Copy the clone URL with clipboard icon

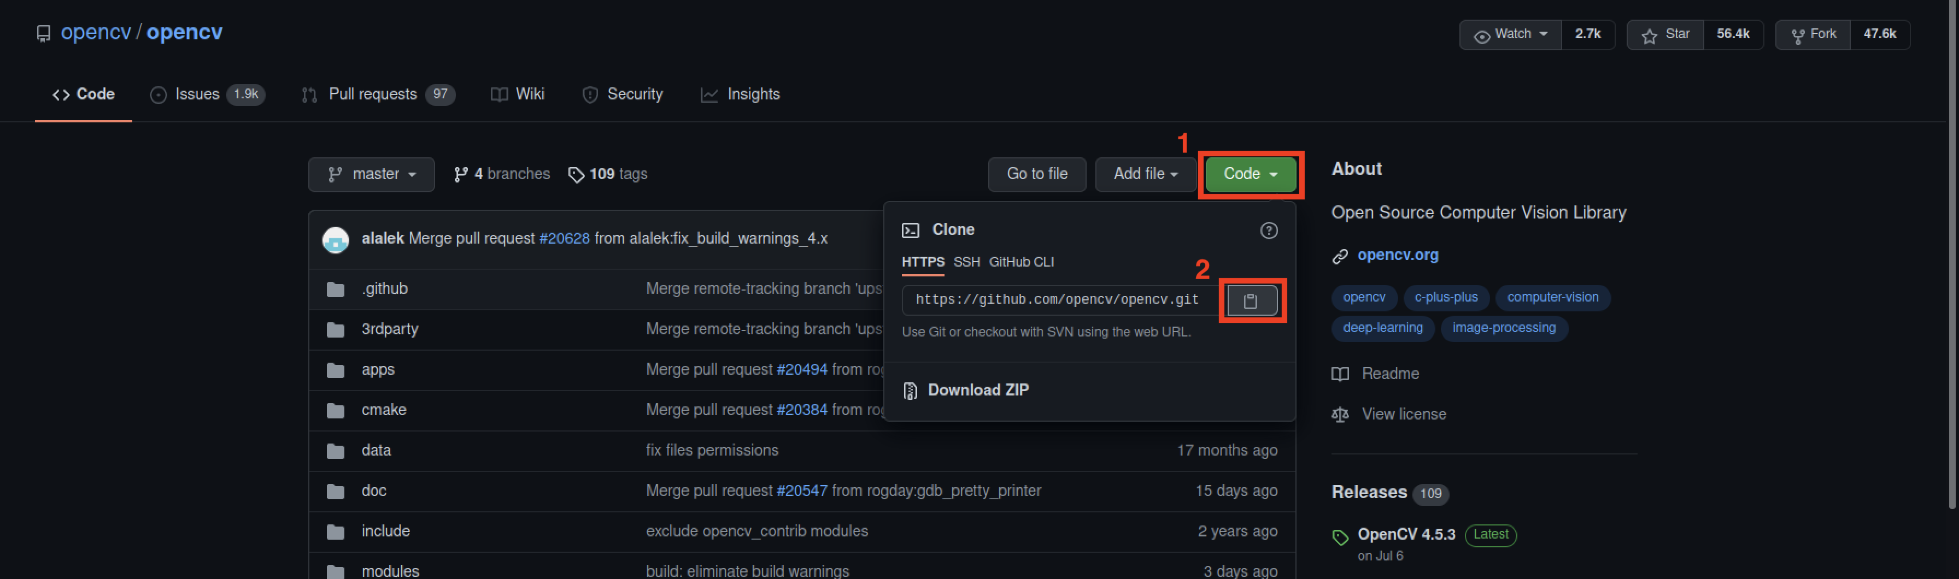point(1251,301)
